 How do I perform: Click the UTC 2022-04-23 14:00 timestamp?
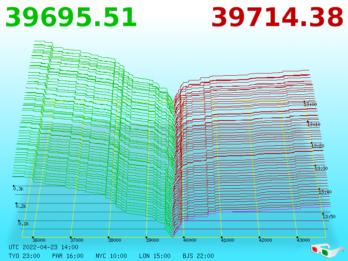tap(43, 247)
